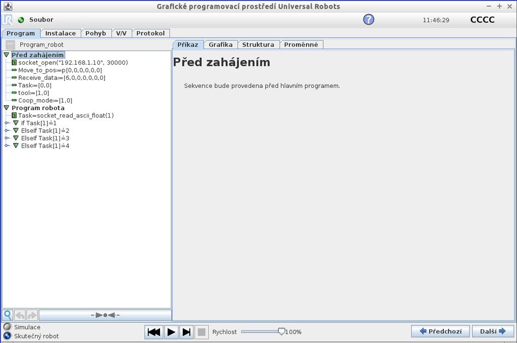Open the Pohyb tab

click(95, 33)
